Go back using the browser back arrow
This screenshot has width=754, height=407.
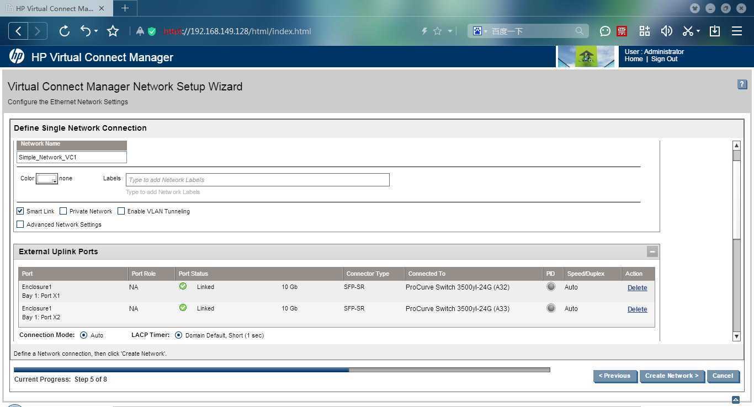[18, 31]
